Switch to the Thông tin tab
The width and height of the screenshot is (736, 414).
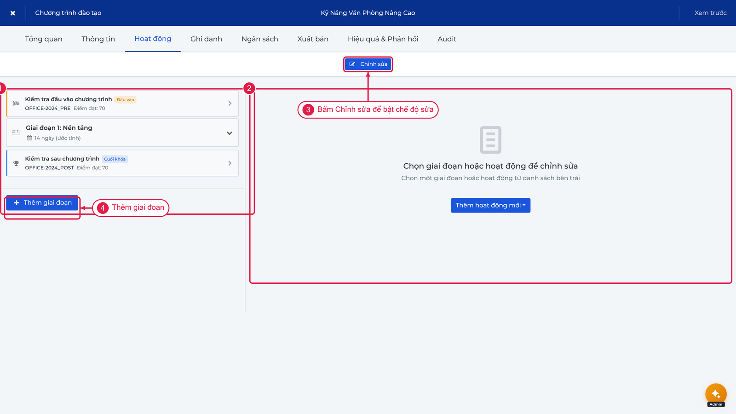click(98, 39)
